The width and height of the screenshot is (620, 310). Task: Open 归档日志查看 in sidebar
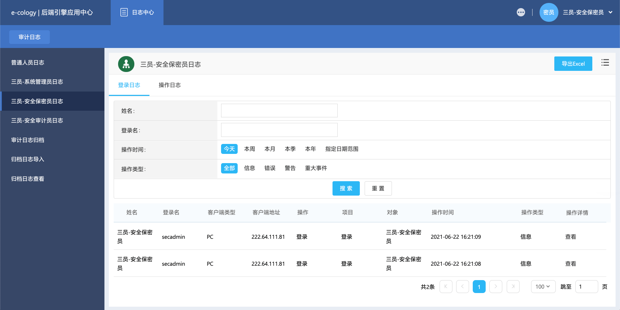52,179
